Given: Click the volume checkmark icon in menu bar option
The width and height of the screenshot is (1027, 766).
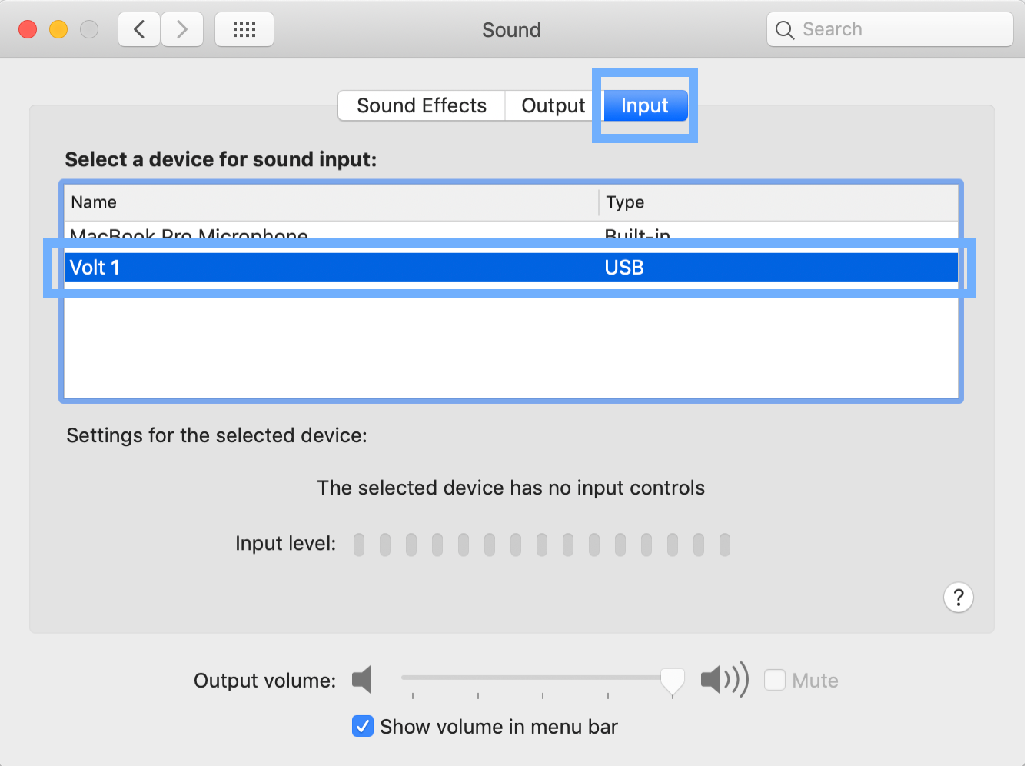Looking at the screenshot, I should (x=362, y=726).
